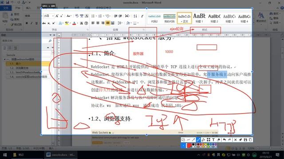
Task: Toggle strikethrough formatting
Action: (x=44, y=23)
